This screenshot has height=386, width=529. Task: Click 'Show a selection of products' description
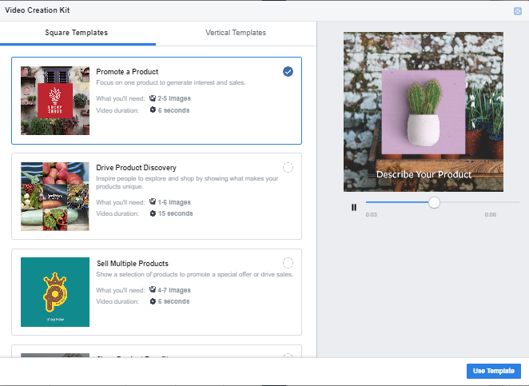pos(195,274)
